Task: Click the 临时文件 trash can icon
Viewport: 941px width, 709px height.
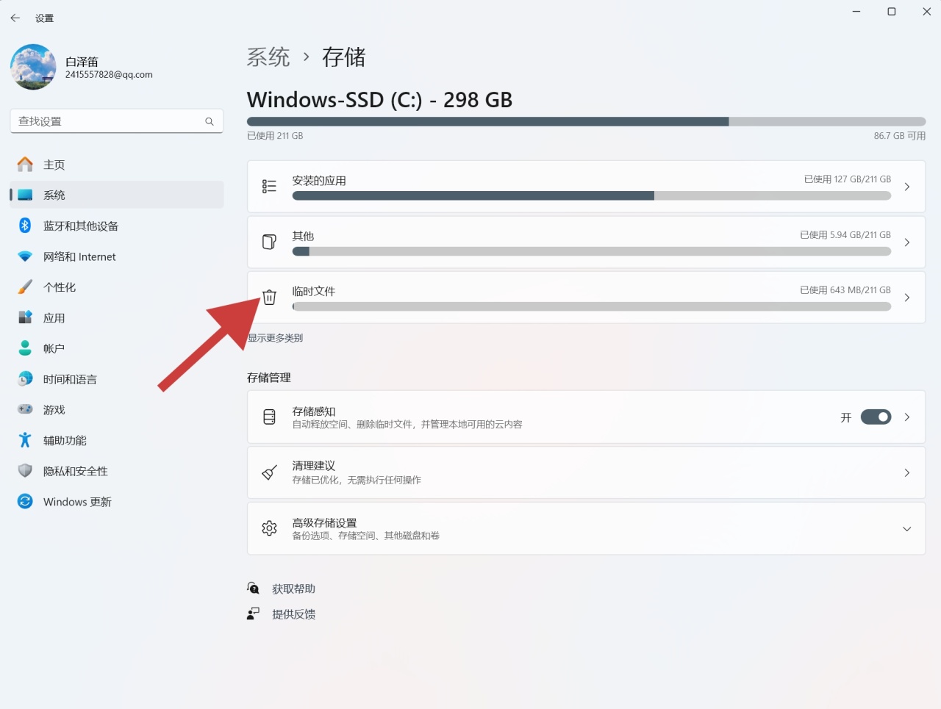Action: click(270, 297)
